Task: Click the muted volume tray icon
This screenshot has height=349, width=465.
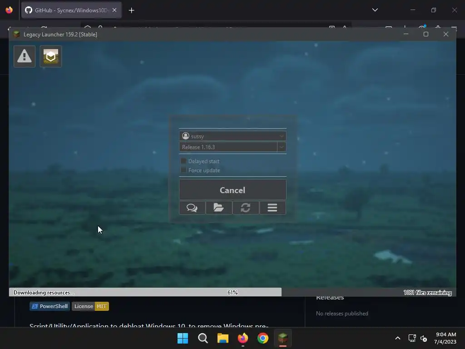Action: [x=424, y=338]
